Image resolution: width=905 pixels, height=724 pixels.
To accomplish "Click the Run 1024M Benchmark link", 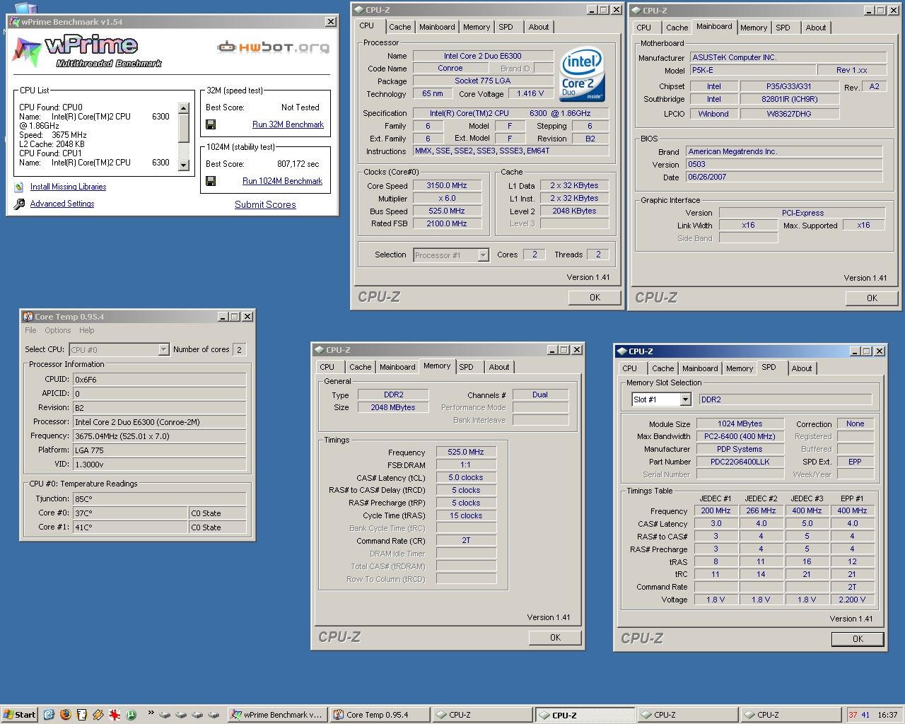I will coord(282,181).
